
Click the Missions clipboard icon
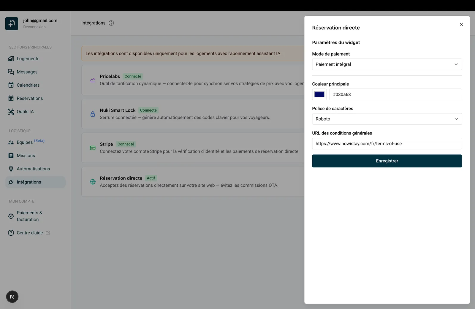11,156
